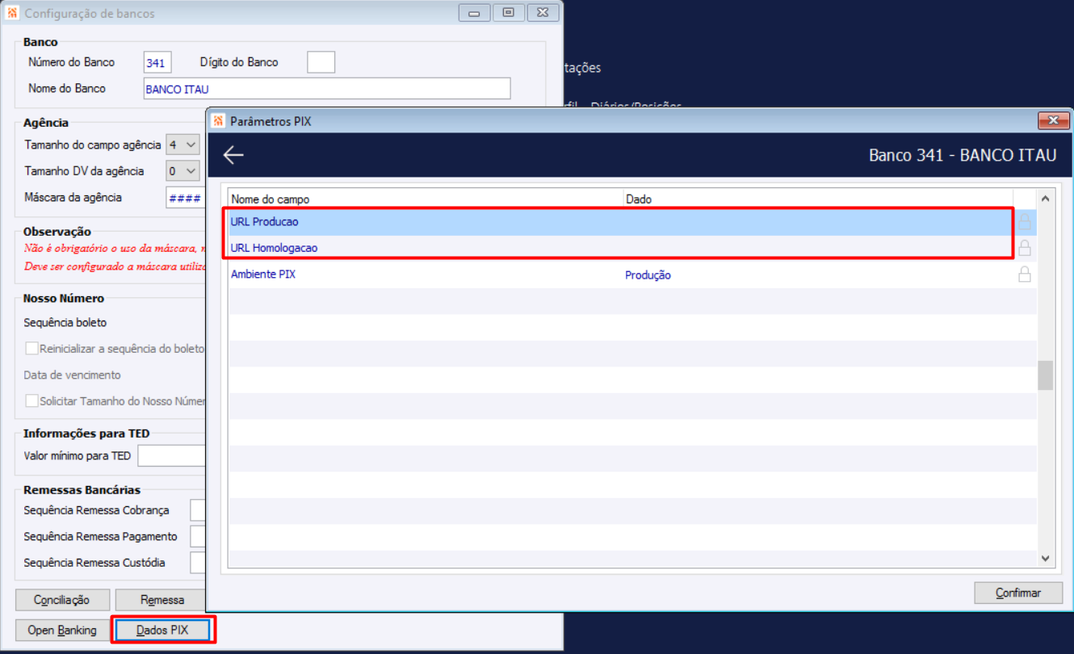Click the scroll up arrow in parameters list

pyautogui.click(x=1045, y=198)
